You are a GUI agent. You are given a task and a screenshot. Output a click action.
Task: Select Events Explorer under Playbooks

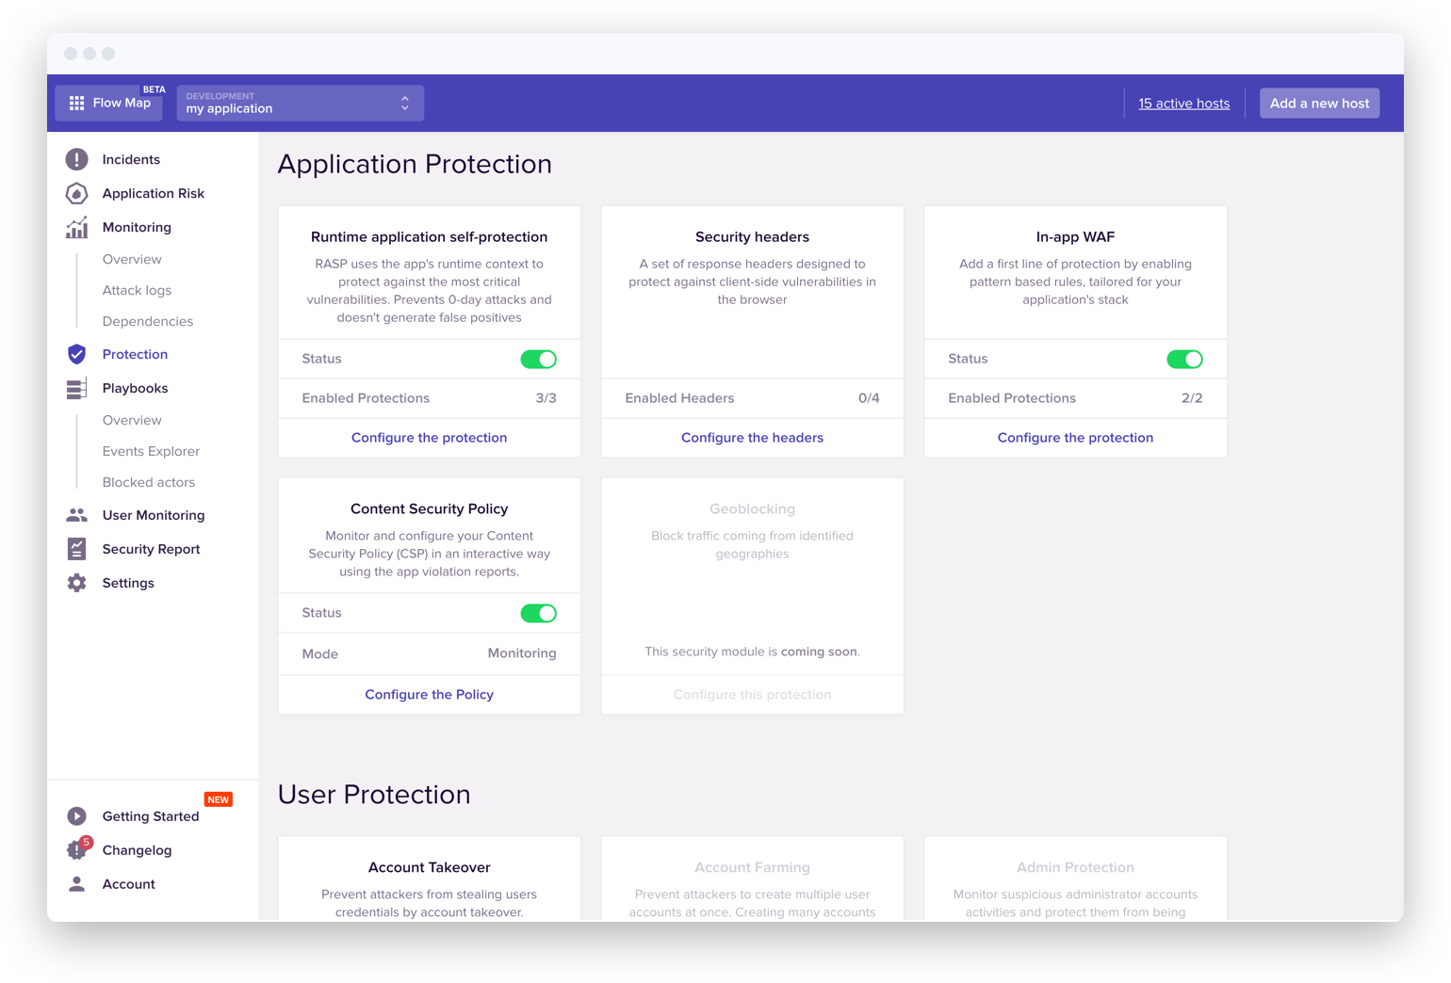click(x=151, y=451)
